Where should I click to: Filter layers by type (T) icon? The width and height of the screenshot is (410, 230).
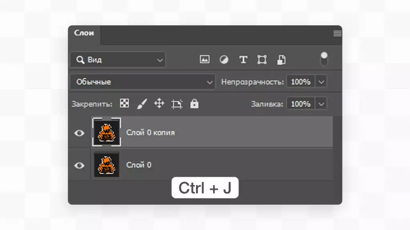point(243,60)
